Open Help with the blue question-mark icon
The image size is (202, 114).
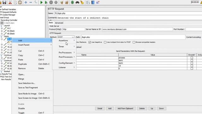pos(93,2)
